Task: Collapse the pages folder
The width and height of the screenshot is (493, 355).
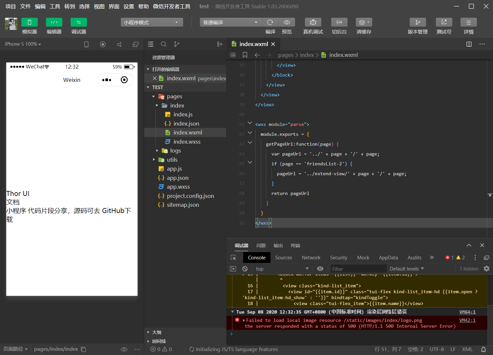Action: pos(153,97)
